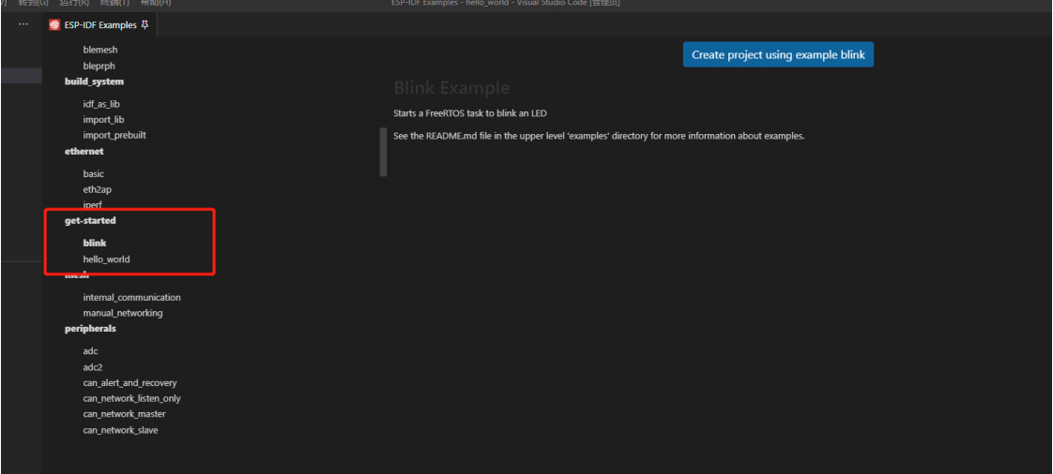Screen dimensions: 1053x474
Task: Select the adc example
Action: pyautogui.click(x=91, y=350)
